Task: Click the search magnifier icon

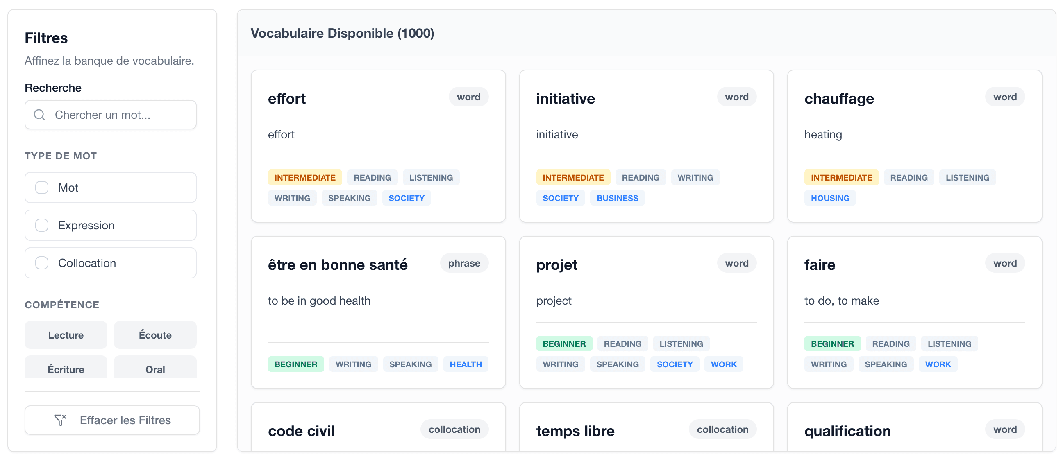Action: pos(39,115)
